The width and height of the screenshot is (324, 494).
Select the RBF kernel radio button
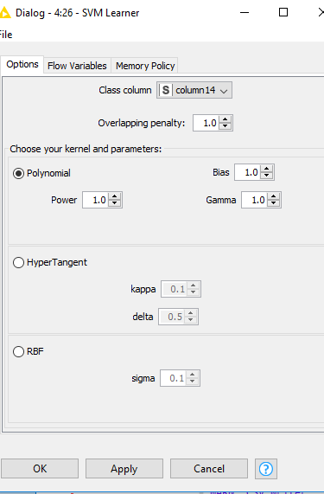point(18,351)
